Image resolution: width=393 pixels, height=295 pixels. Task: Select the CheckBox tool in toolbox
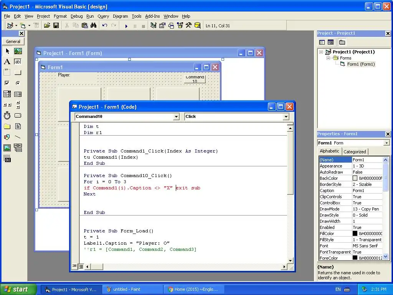pyautogui.click(x=7, y=83)
